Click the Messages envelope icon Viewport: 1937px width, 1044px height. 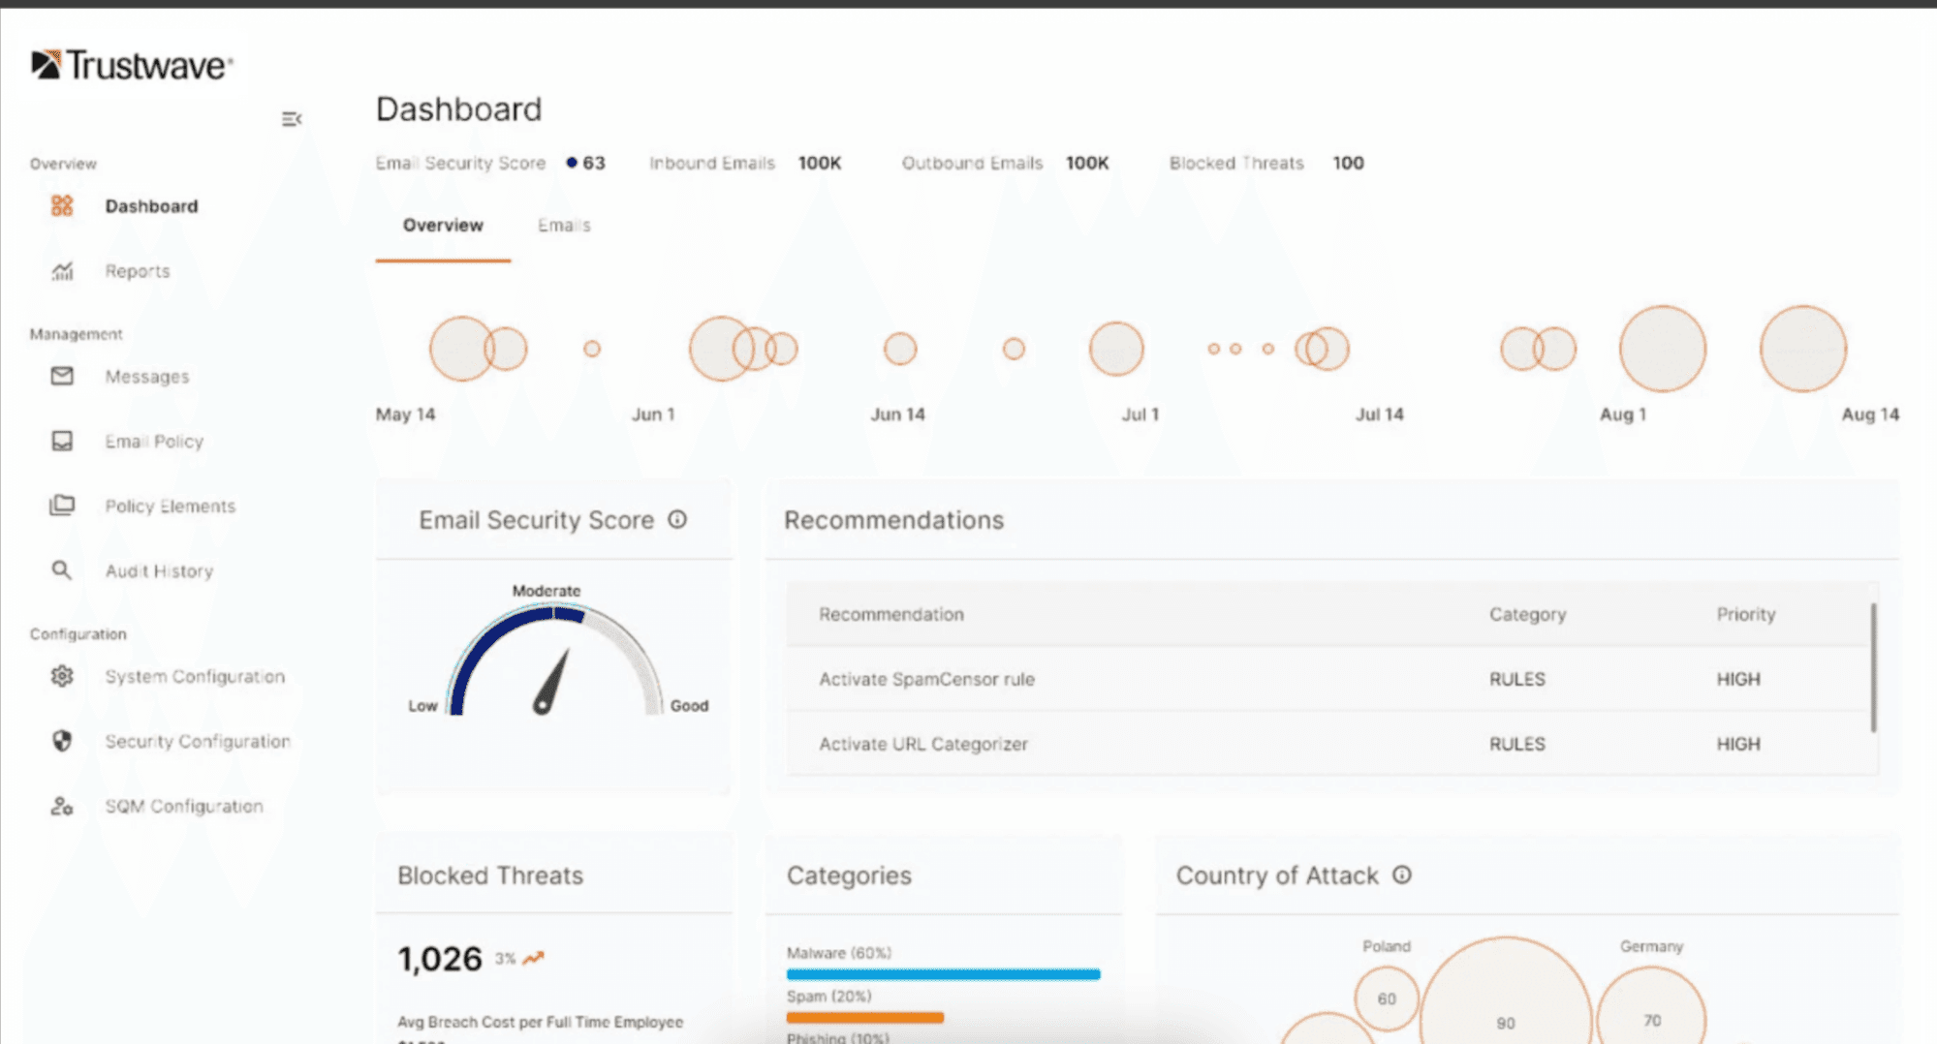(62, 376)
